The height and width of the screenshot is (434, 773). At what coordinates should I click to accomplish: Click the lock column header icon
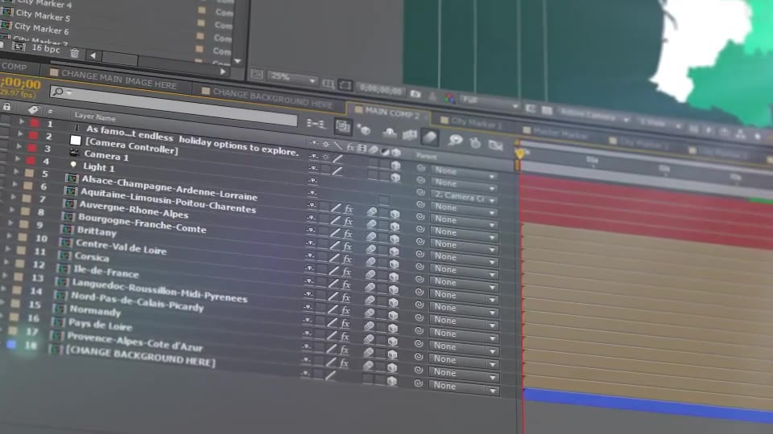click(x=7, y=106)
